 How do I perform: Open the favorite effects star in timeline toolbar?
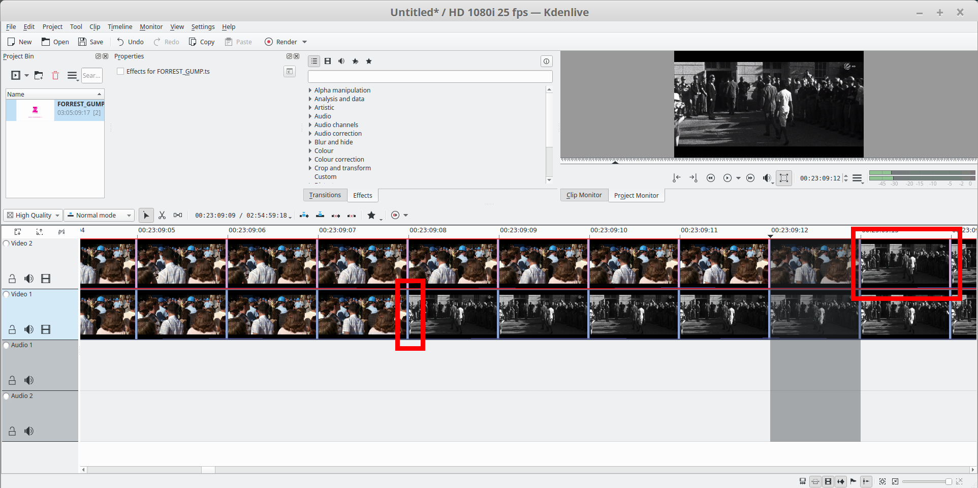point(371,215)
